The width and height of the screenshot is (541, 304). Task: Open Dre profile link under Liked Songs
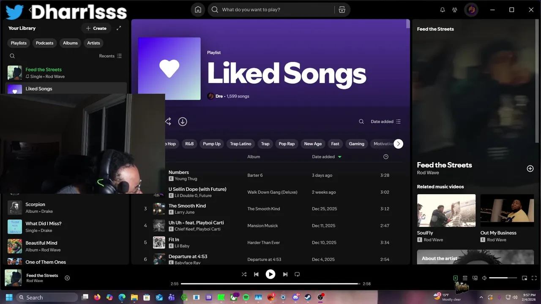pos(219,96)
